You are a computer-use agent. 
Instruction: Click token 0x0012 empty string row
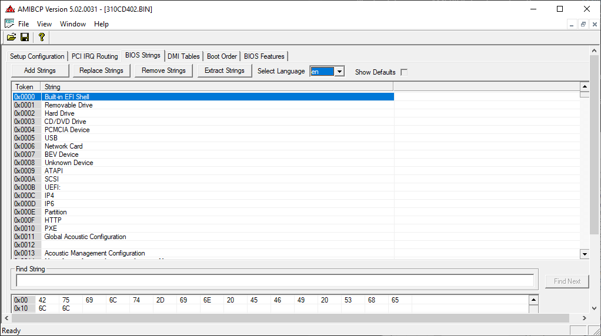203,245
